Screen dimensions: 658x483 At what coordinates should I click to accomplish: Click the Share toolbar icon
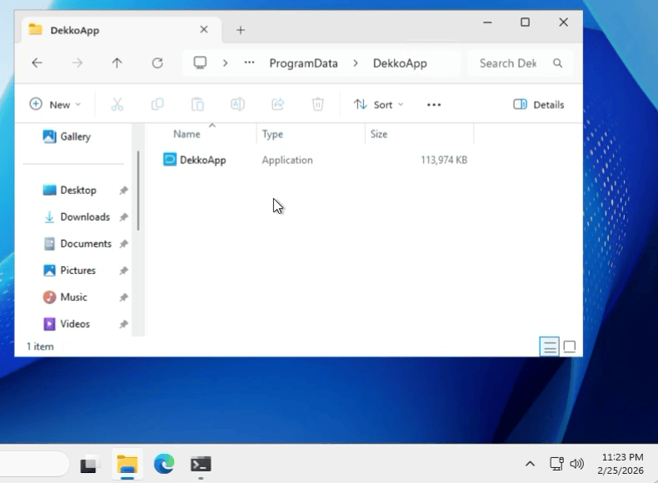click(278, 104)
